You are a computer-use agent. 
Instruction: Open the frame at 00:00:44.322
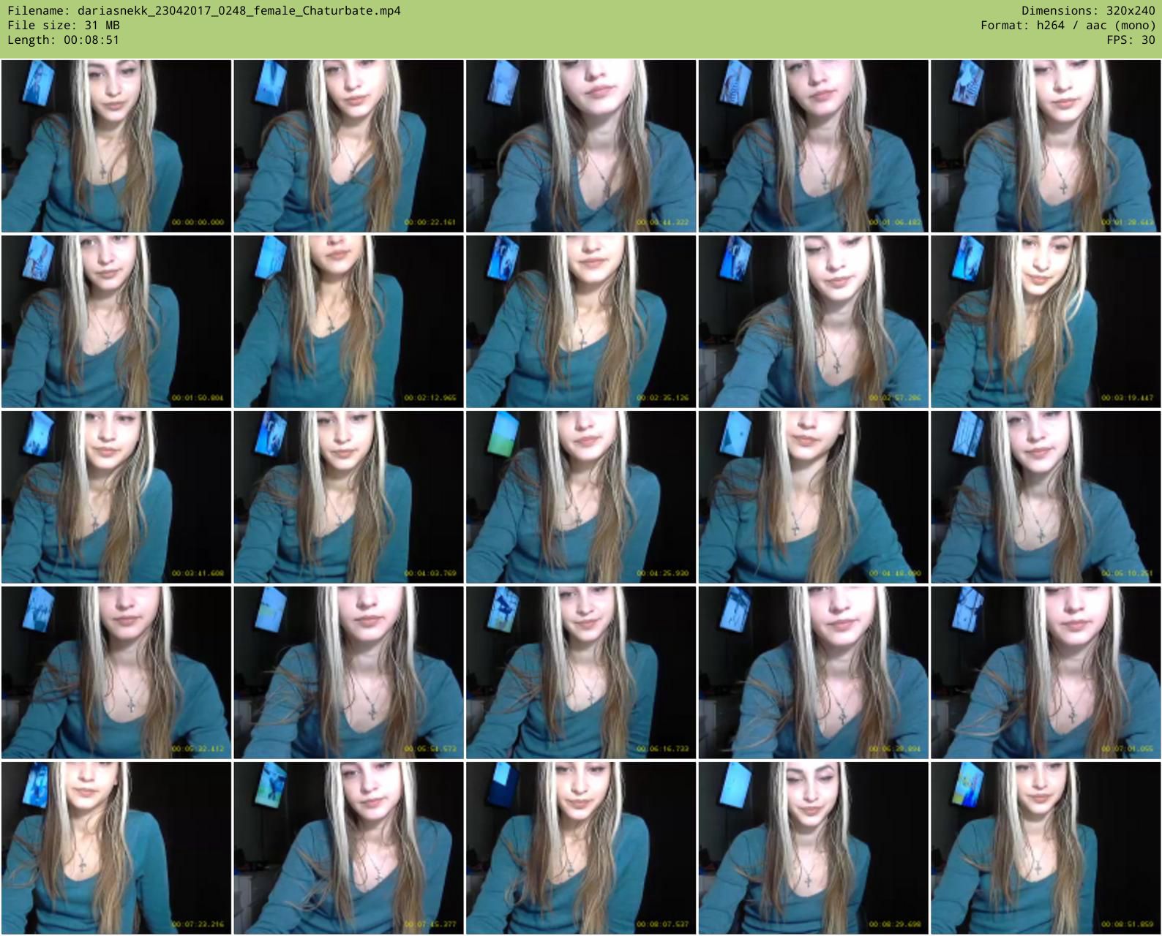coord(581,146)
